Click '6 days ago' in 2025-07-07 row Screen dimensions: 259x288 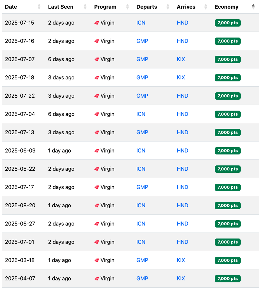61,59
